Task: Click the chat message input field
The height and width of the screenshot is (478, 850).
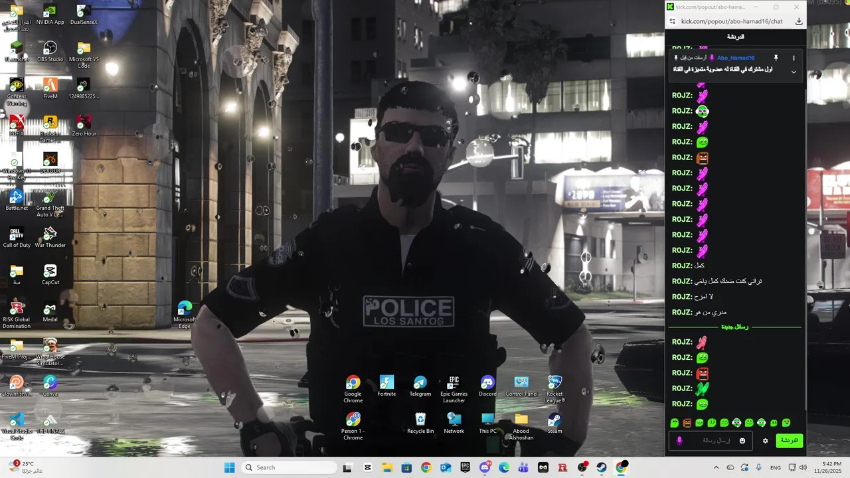Action: click(711, 441)
